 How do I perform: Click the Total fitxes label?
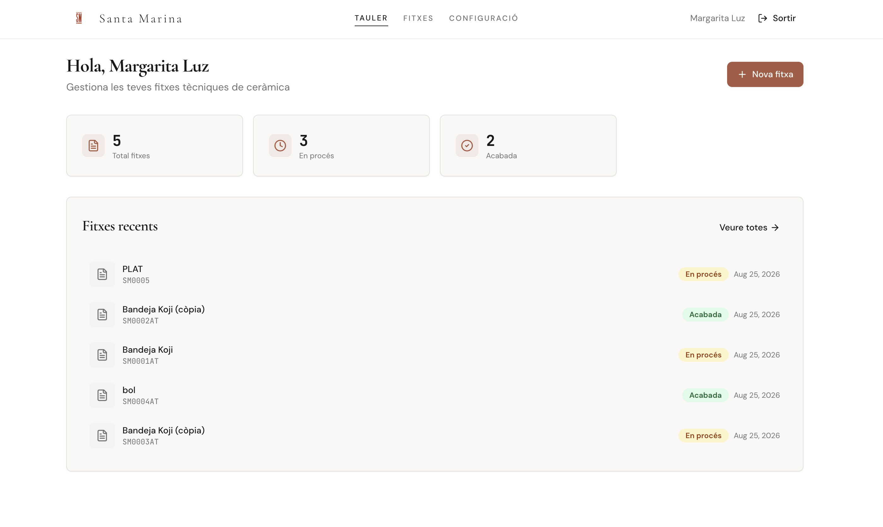click(131, 155)
